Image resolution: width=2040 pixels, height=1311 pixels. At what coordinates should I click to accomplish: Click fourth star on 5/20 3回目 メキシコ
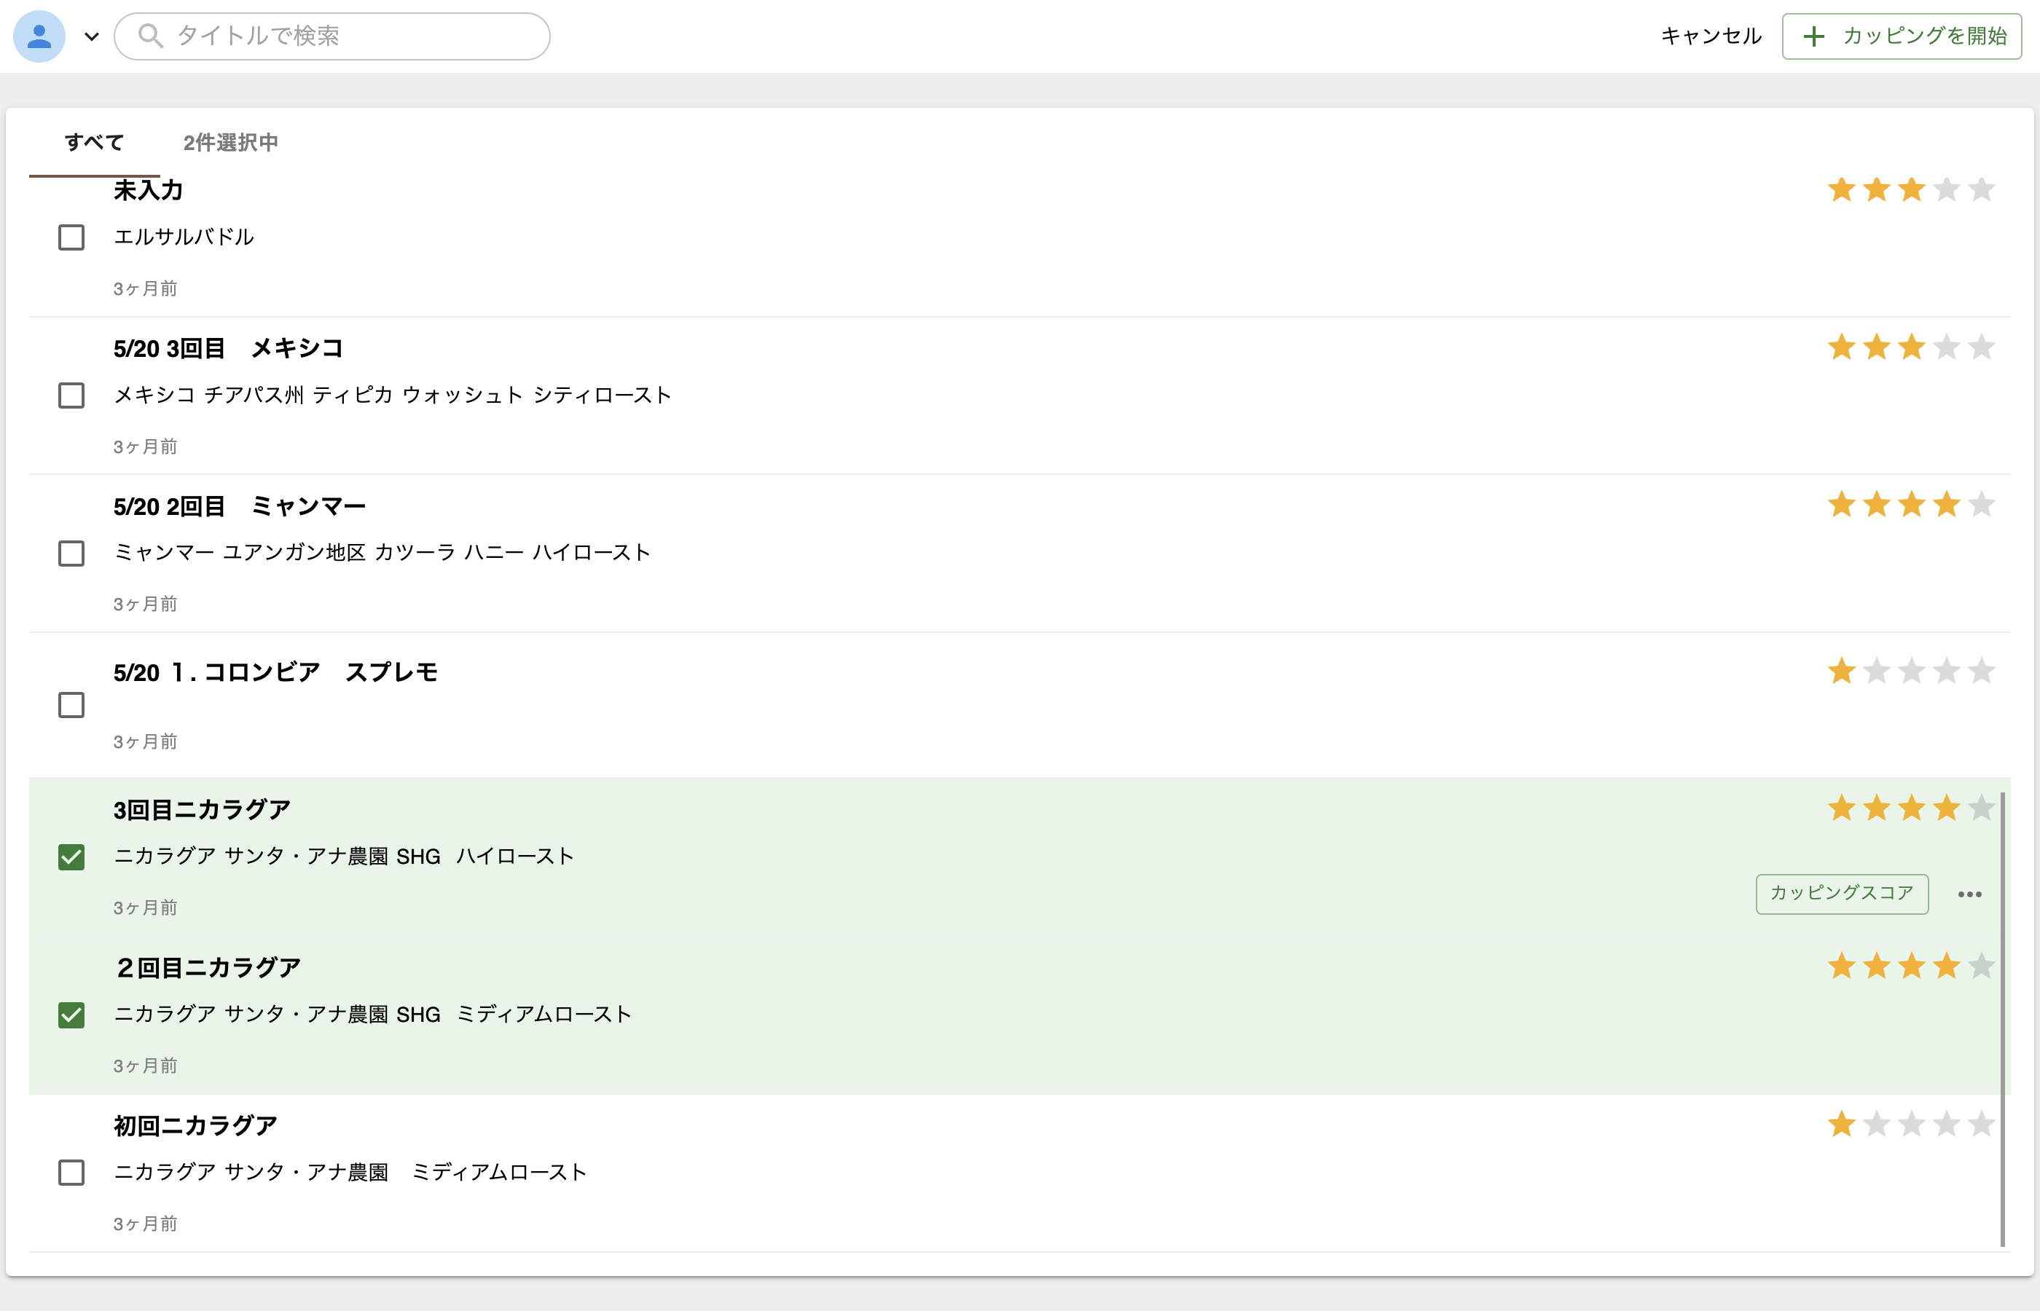[x=1946, y=347]
